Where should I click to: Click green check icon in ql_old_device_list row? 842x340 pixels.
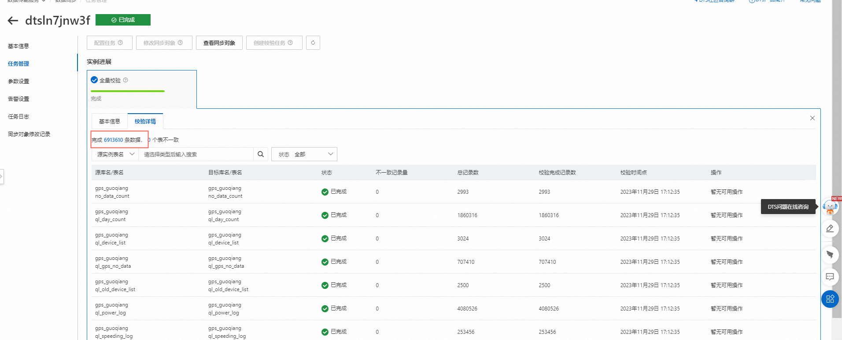[325, 285]
